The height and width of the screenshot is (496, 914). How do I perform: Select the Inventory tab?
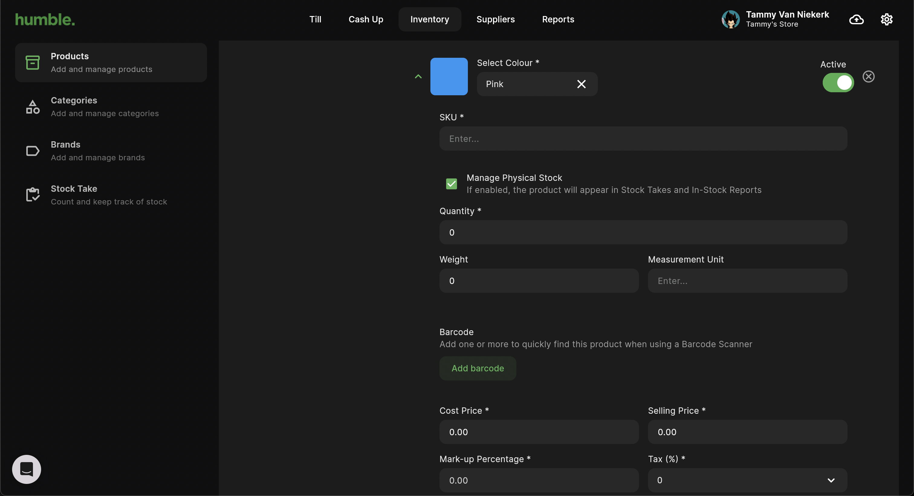429,20
